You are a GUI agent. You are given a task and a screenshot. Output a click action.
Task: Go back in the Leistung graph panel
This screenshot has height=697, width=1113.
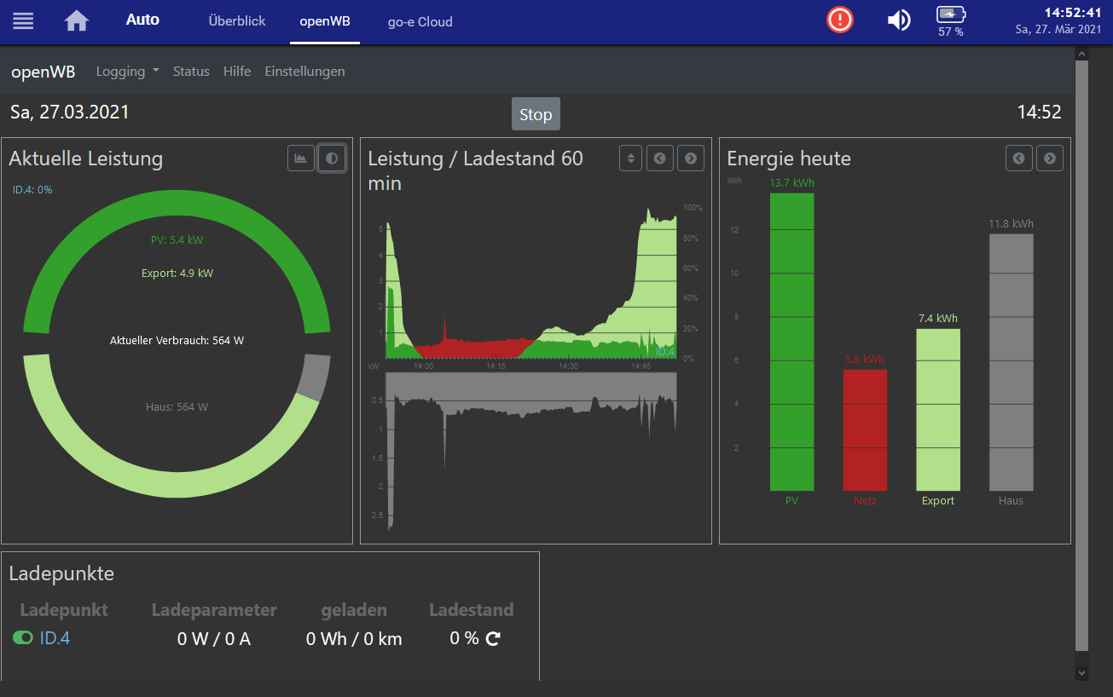[x=660, y=158]
